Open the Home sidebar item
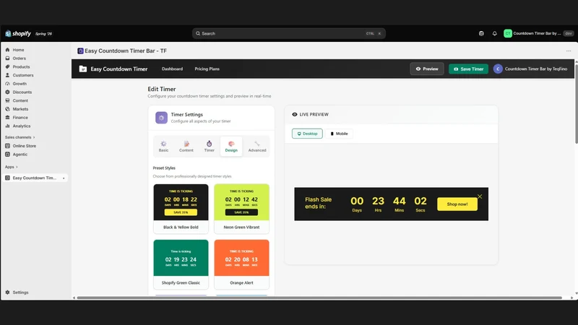Image resolution: width=578 pixels, height=325 pixels. point(18,50)
